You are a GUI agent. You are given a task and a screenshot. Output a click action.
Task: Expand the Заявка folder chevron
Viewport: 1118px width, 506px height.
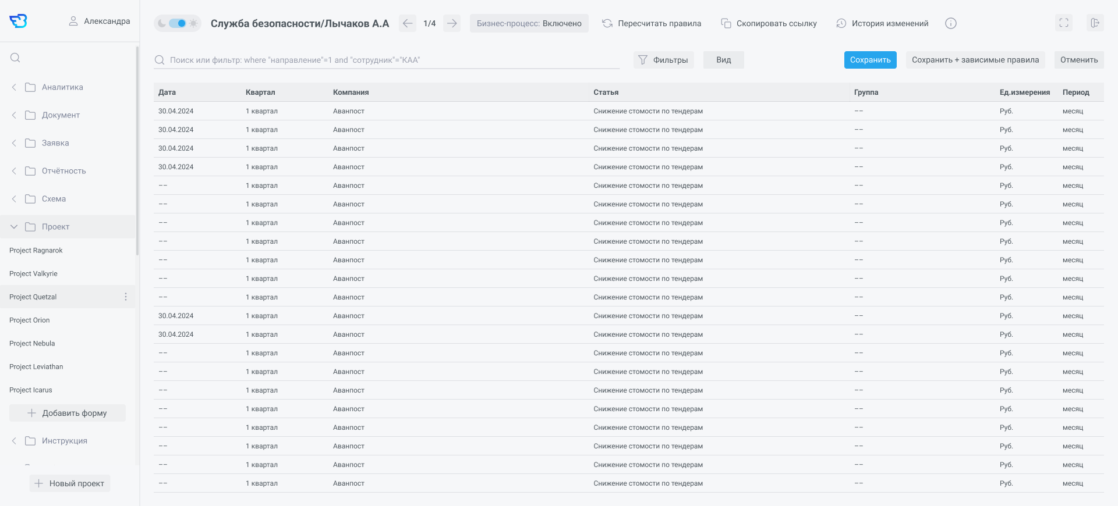(x=14, y=143)
